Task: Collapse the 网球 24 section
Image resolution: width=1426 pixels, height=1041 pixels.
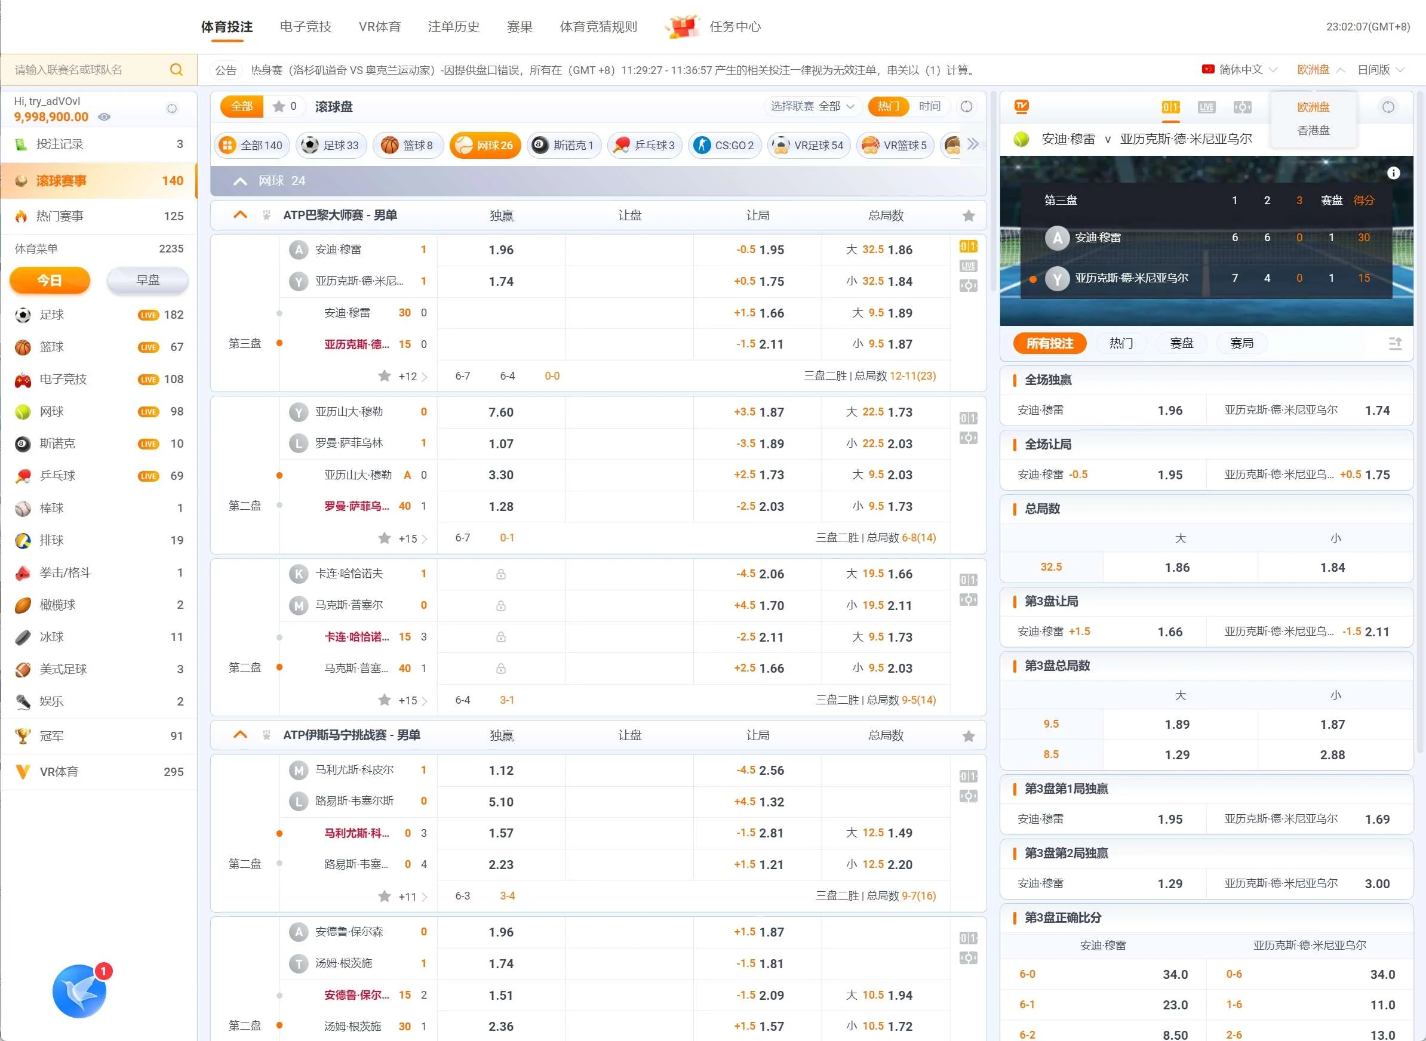Action: click(240, 181)
